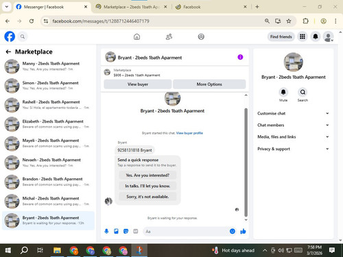Expand the Privacy & support section
343x257 pixels.
point(293,149)
